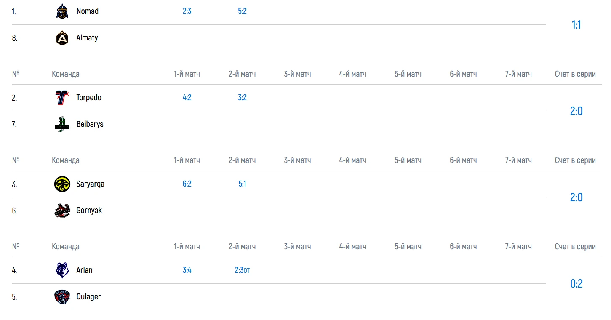Click the Gornyak team logo
This screenshot has width=611, height=320.
point(62,211)
